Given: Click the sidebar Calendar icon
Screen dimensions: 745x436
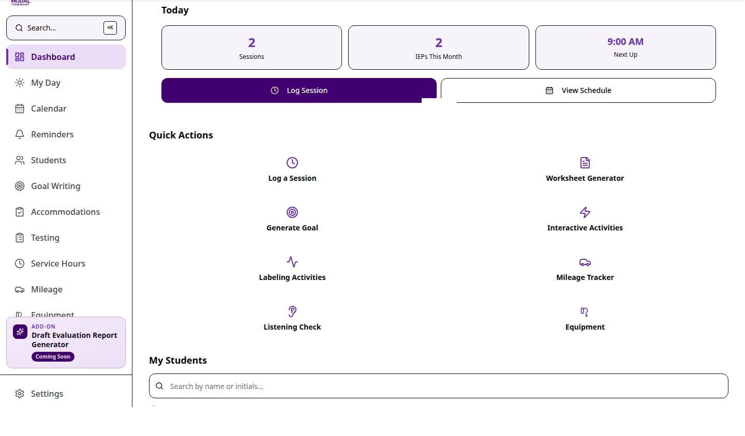Looking at the screenshot, I should [20, 108].
